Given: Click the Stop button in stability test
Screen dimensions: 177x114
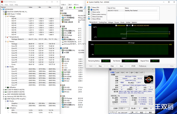Looking at the screenshot, I should click(100, 66).
